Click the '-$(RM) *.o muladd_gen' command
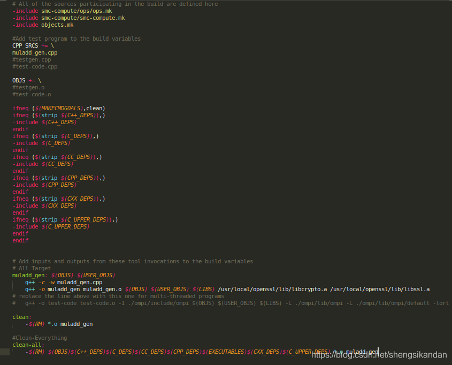 coord(59,324)
